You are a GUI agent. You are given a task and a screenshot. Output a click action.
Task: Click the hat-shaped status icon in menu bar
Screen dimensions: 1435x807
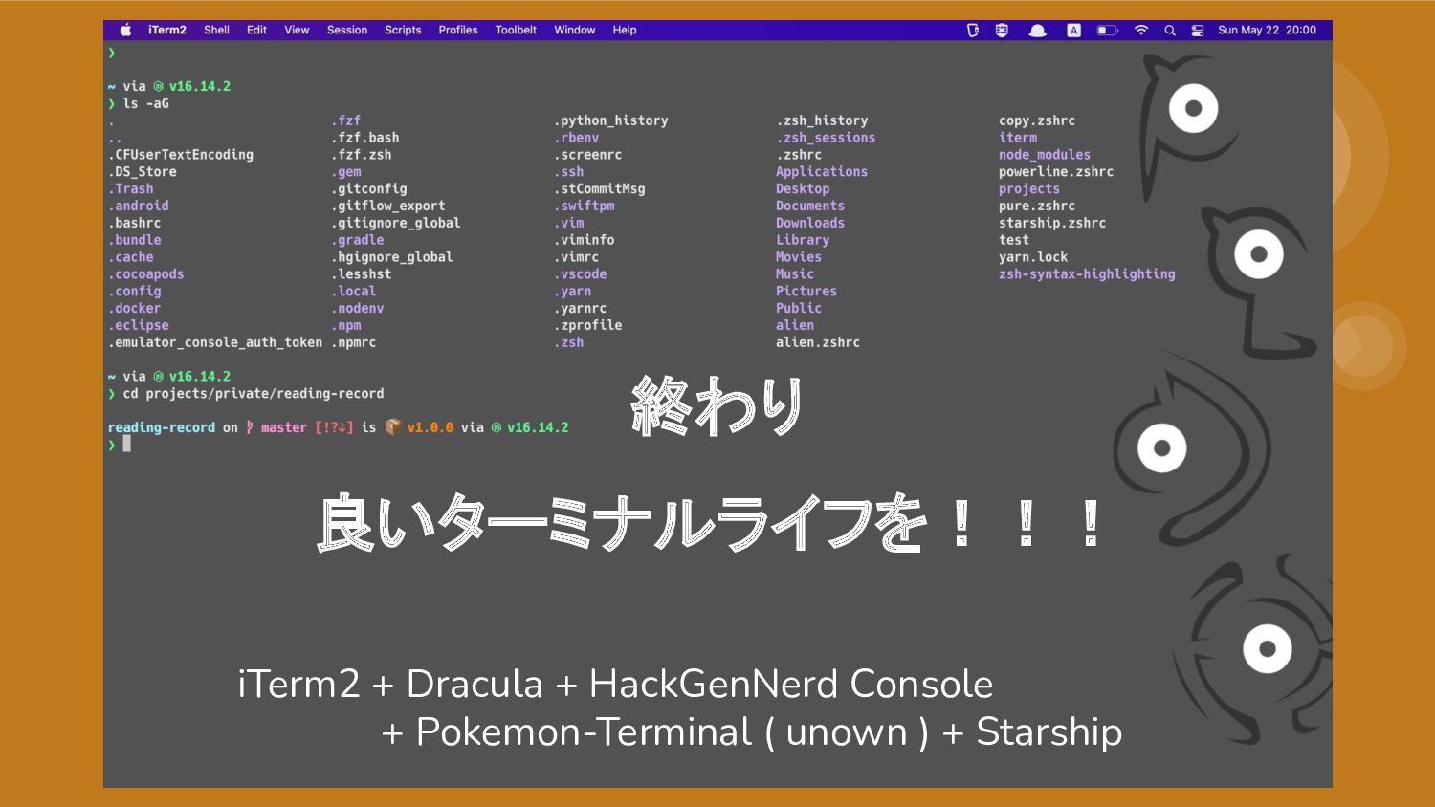1037,31
